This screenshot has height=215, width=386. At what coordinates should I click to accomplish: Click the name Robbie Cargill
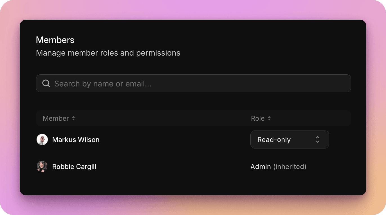coord(74,166)
